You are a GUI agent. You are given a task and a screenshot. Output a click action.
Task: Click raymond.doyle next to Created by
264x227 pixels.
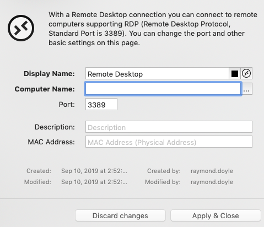212,171
